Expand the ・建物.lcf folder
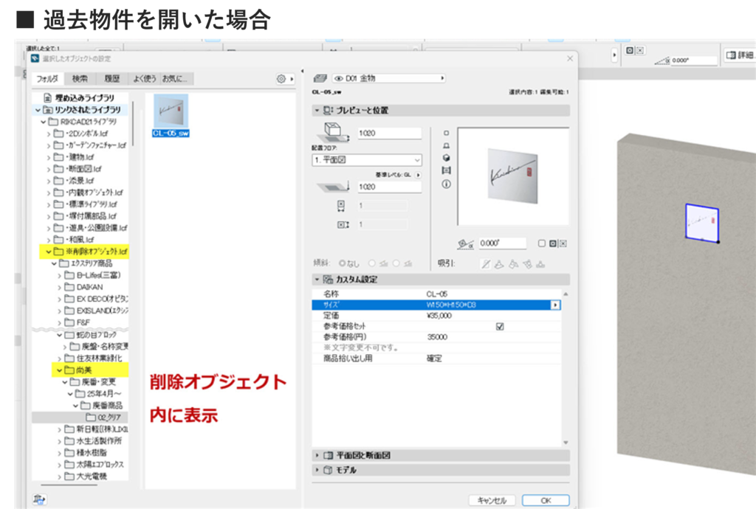The height and width of the screenshot is (509, 756). [48, 157]
